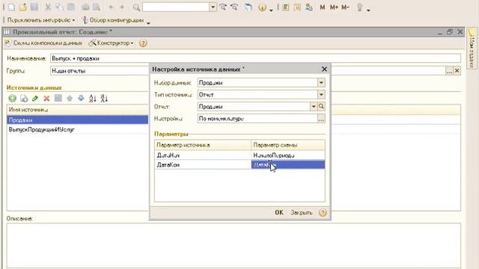Click the Наименование field 'Выпуск + продажи'
This screenshot has width=479, height=269.
coord(255,58)
